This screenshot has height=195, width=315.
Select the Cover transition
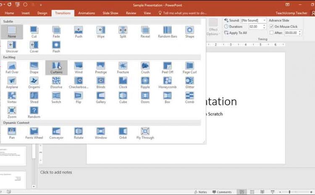(34, 47)
